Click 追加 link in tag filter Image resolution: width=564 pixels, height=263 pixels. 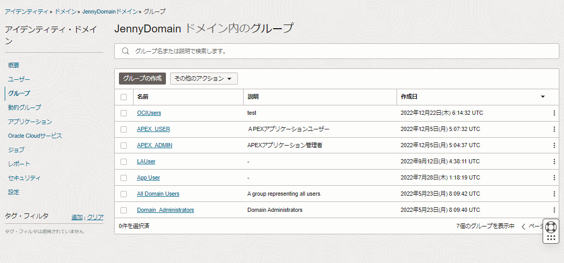77,218
